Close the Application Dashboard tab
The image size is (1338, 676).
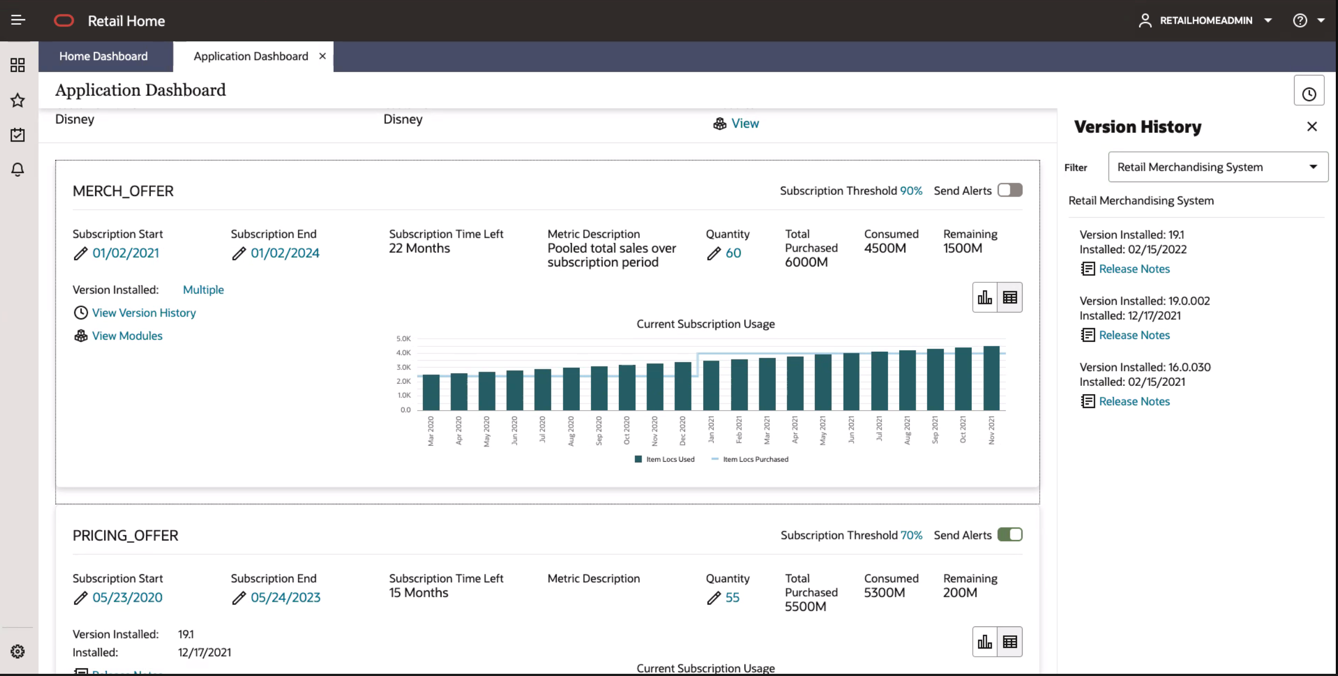[x=323, y=56]
